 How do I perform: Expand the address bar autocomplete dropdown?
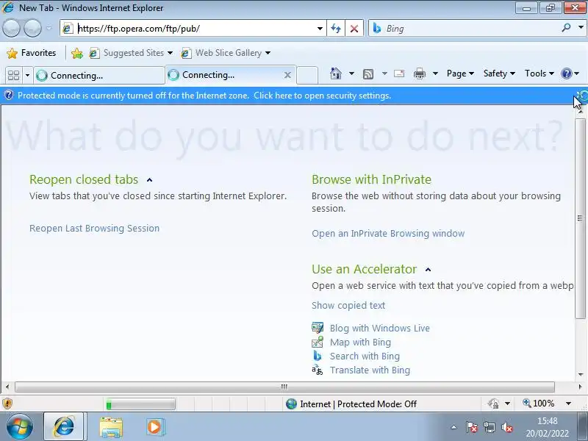click(320, 29)
